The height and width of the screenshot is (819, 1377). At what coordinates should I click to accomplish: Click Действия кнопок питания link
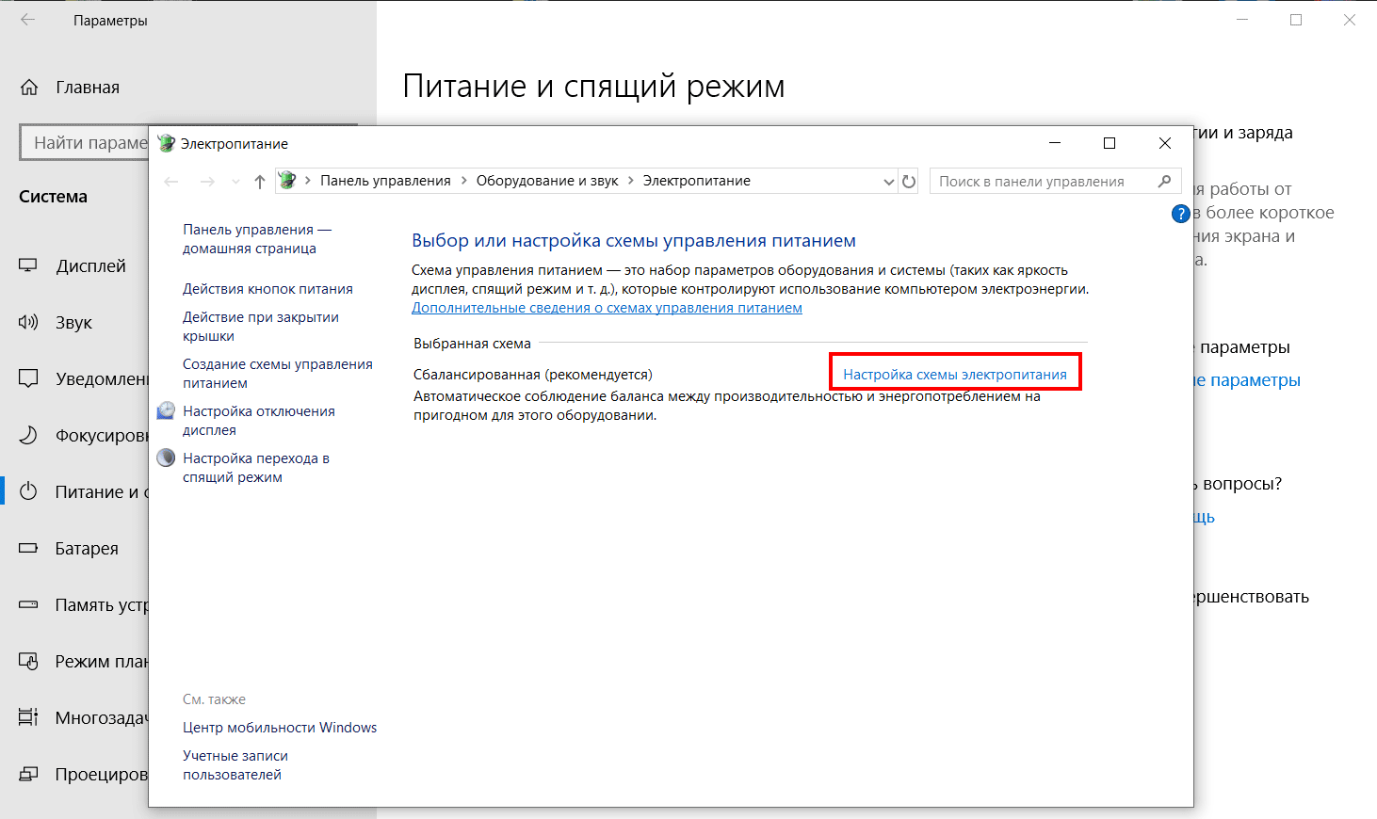click(x=267, y=289)
